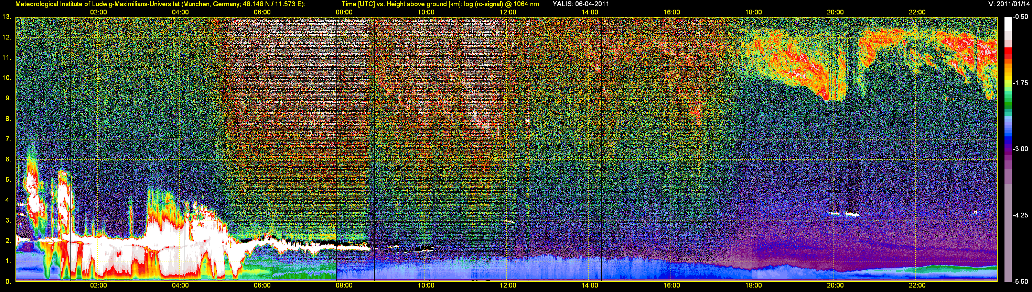This screenshot has width=1032, height=292.
Task: Click the 4. km height axis label
Action: click(8, 200)
